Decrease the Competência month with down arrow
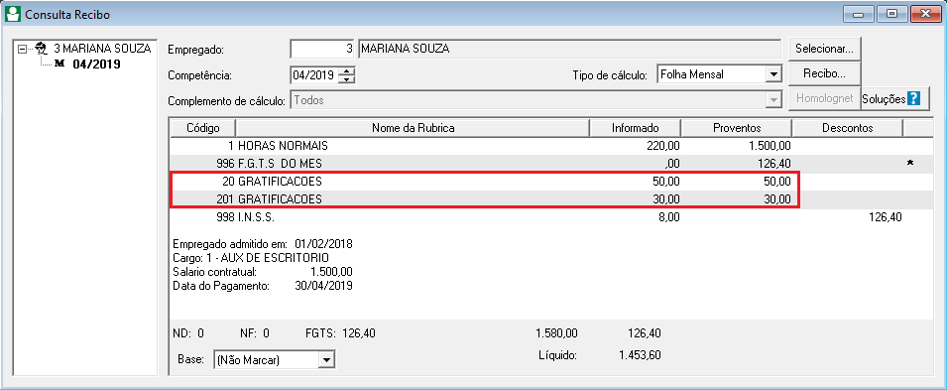The image size is (947, 390). (x=347, y=79)
